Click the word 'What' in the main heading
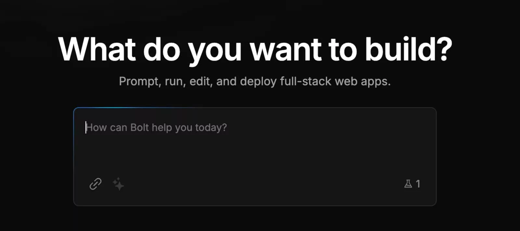Image resolution: width=520 pixels, height=231 pixels. (97, 49)
